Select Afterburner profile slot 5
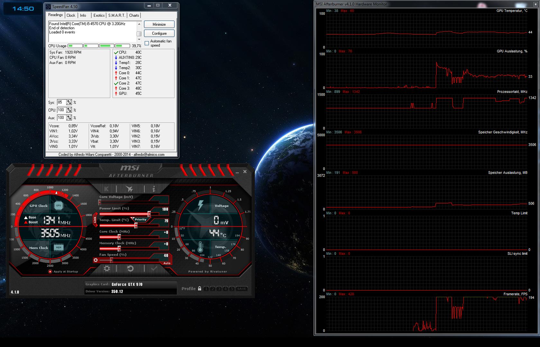The height and width of the screenshot is (347, 540). pos(232,289)
